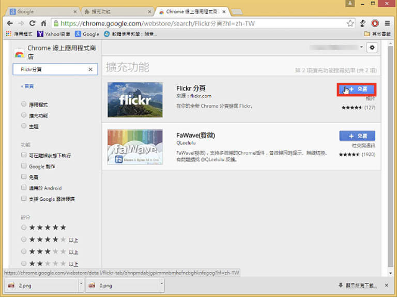The image size is (398, 298).
Task: Click the browser forward arrow
Action: (x=21, y=23)
